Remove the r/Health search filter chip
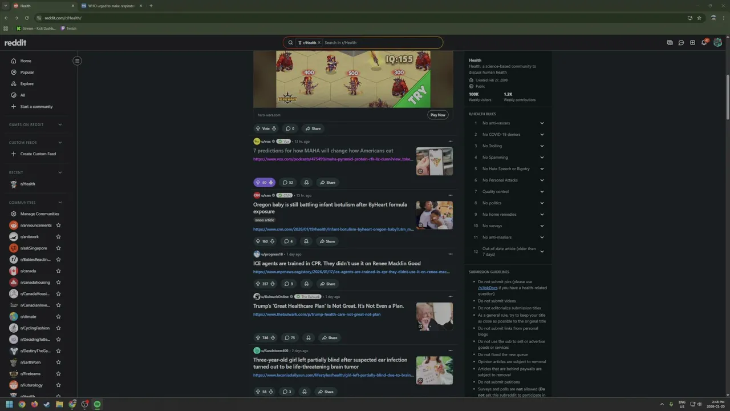The width and height of the screenshot is (730, 411). coord(319,43)
